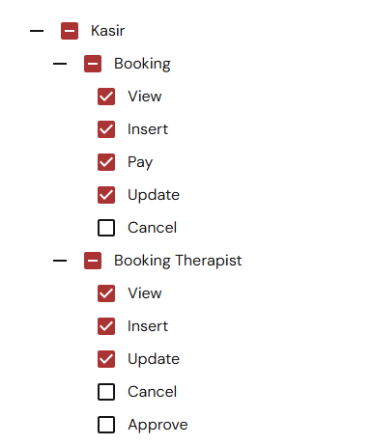
Task: Enable Cancel under Booking Therapist
Action: coord(106,392)
